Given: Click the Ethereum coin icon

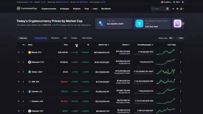Looking at the screenshot, I should click(29, 62).
